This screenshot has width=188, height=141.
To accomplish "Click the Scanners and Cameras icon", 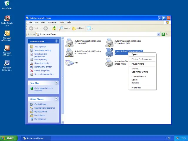I will tap(32, 108).
